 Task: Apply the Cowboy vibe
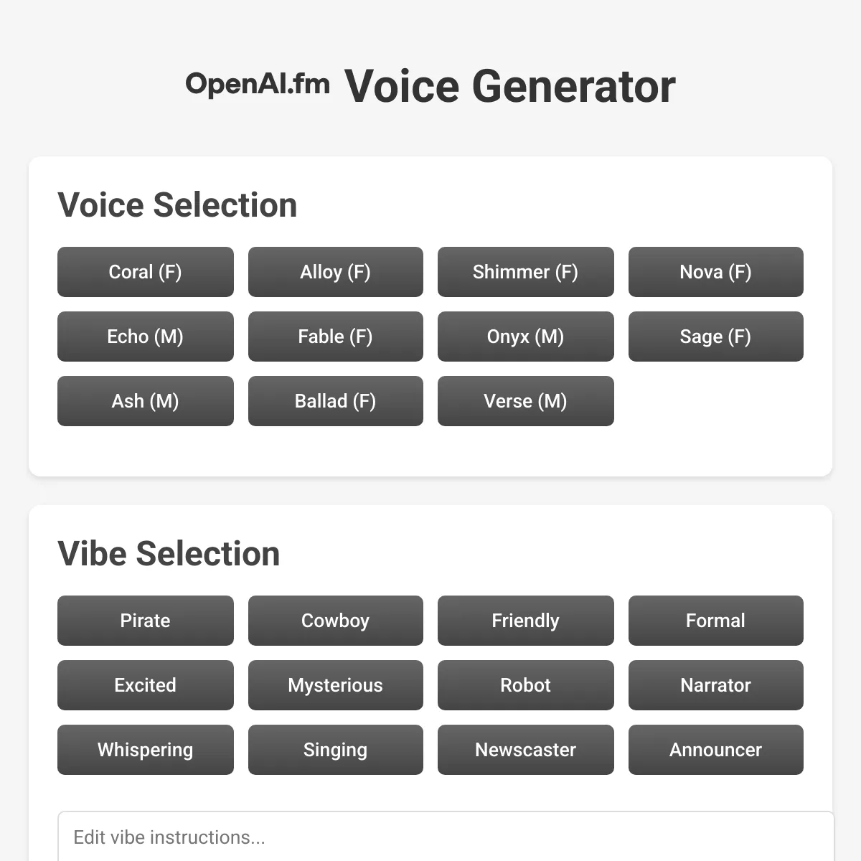(x=335, y=621)
